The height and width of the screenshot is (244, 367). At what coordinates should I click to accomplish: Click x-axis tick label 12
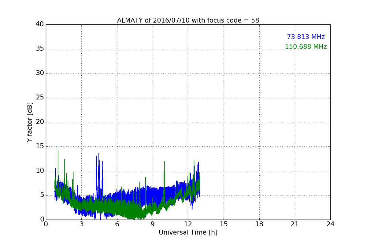coord(188,224)
